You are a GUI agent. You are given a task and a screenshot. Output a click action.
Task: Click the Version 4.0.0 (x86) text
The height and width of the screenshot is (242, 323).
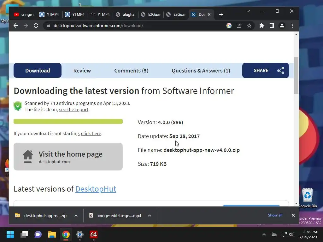(161, 123)
